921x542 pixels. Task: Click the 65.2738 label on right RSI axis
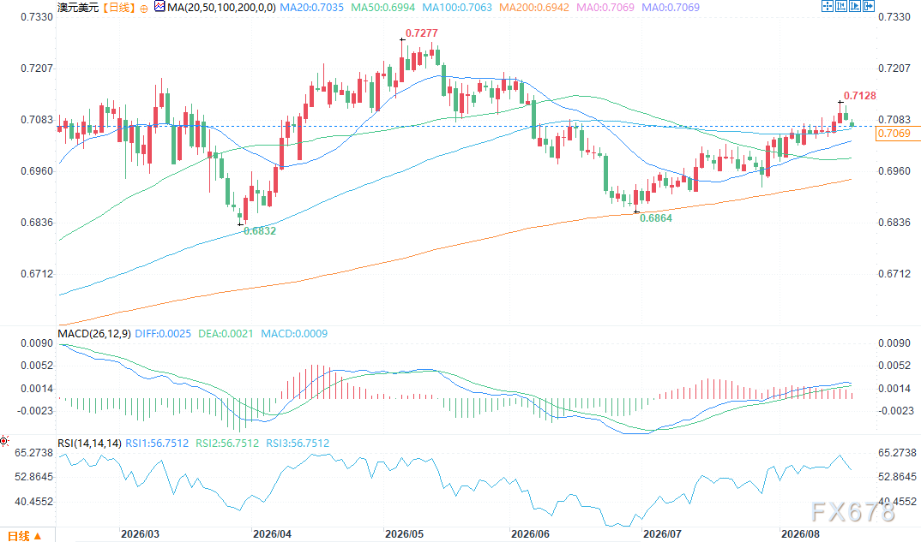pyautogui.click(x=897, y=453)
